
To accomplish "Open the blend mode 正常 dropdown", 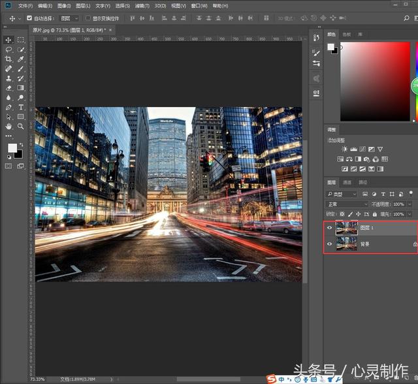I will (347, 204).
